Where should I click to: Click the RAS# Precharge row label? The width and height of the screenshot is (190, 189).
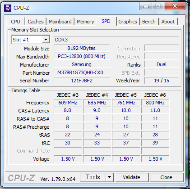(x=31, y=127)
